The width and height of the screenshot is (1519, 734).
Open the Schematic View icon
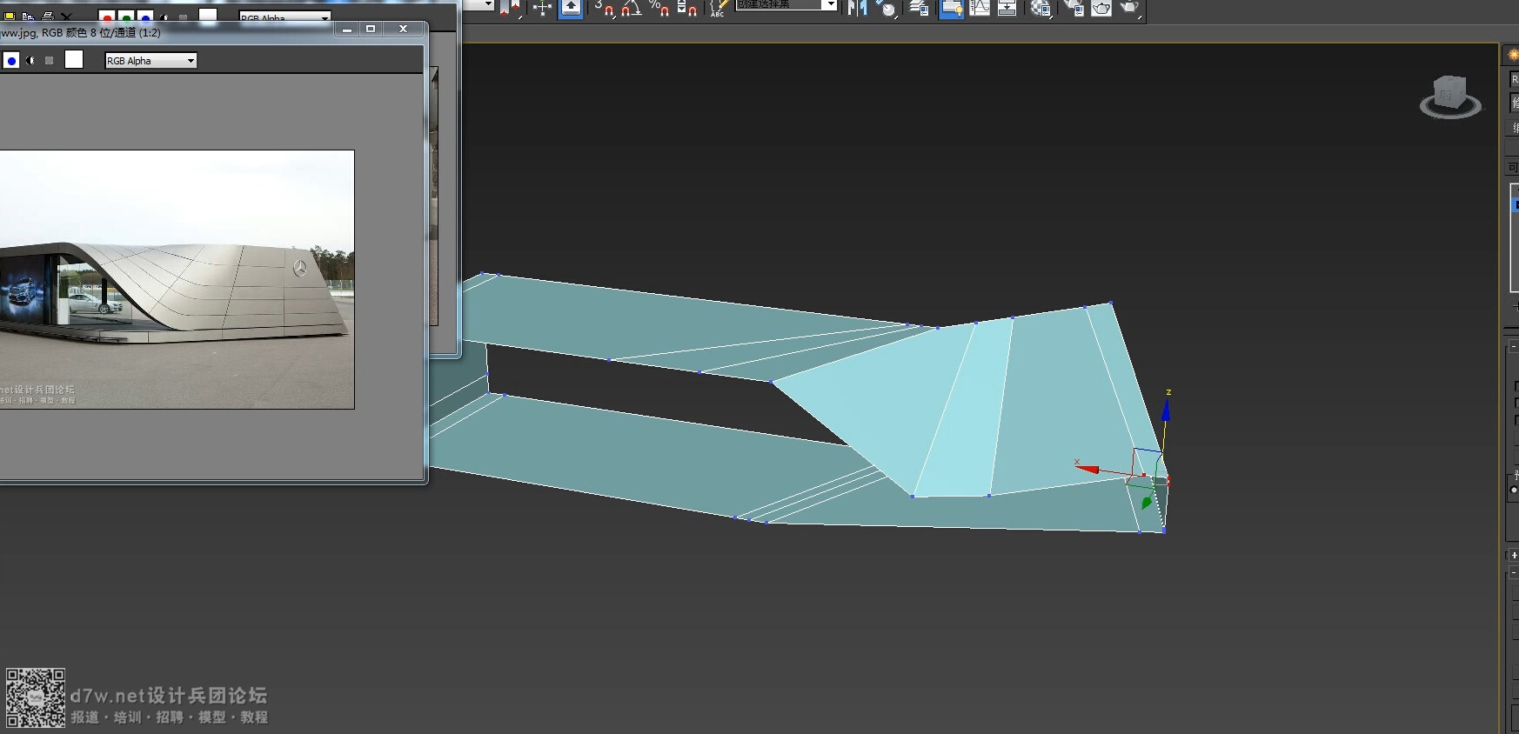[x=1007, y=9]
